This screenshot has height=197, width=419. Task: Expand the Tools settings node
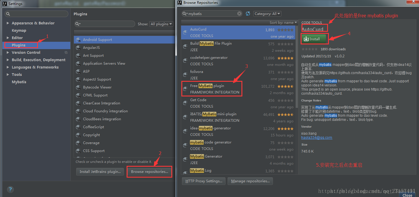(x=8, y=74)
